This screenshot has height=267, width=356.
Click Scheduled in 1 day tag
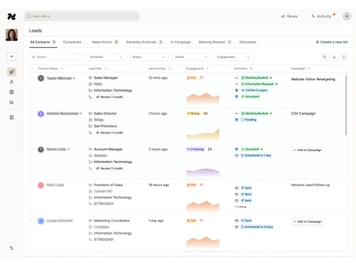click(256, 155)
